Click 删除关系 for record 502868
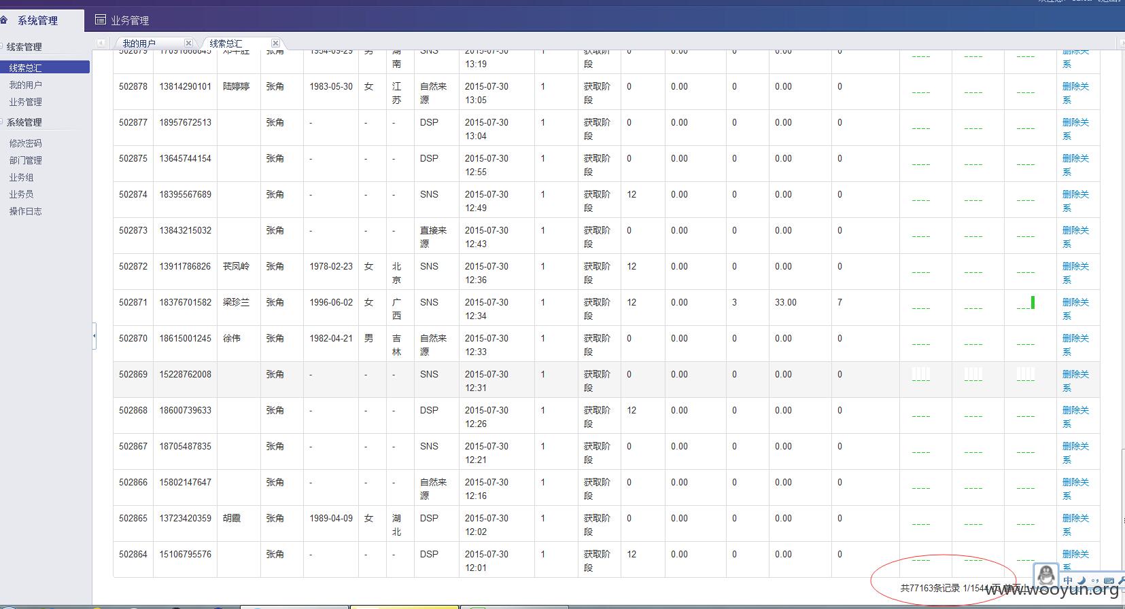The height and width of the screenshot is (609, 1125). (1075, 417)
